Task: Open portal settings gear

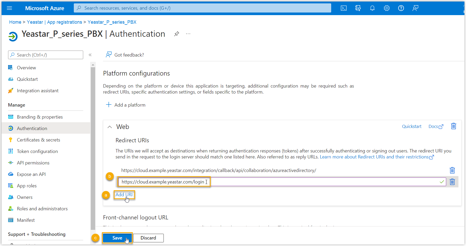Action: pyautogui.click(x=387, y=8)
